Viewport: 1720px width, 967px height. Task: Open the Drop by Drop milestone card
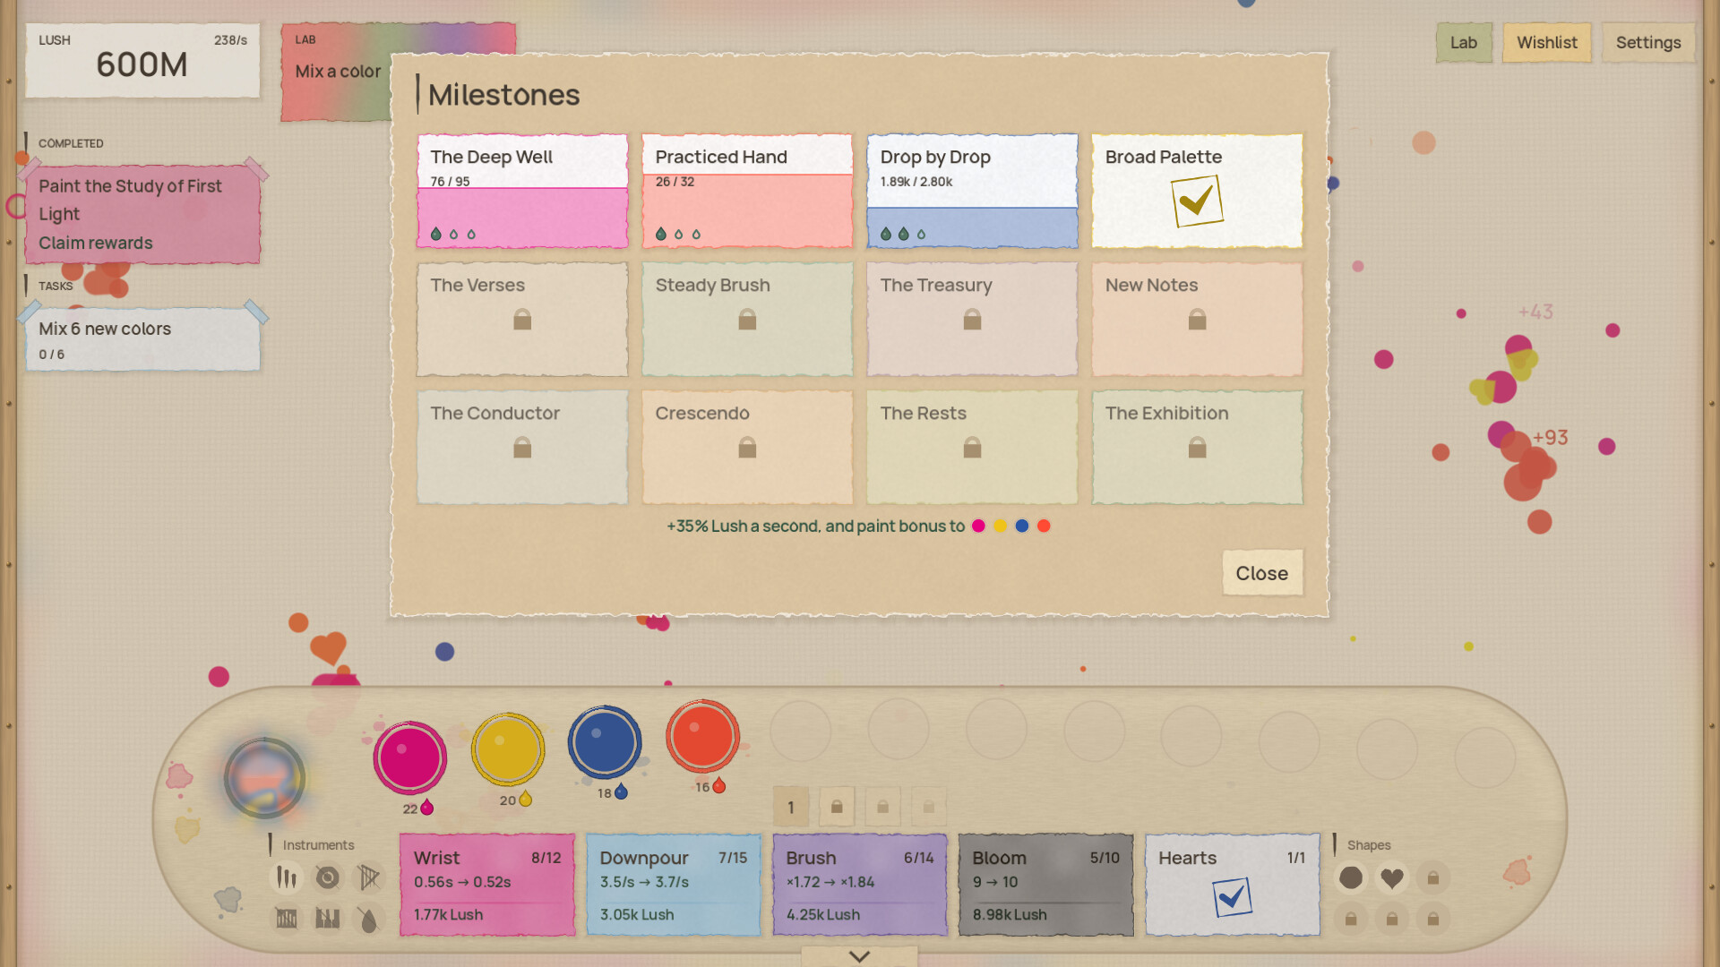tap(972, 191)
